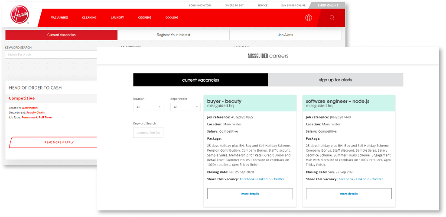Switch to Job Alerts tab
The image size is (446, 217).
click(285, 35)
